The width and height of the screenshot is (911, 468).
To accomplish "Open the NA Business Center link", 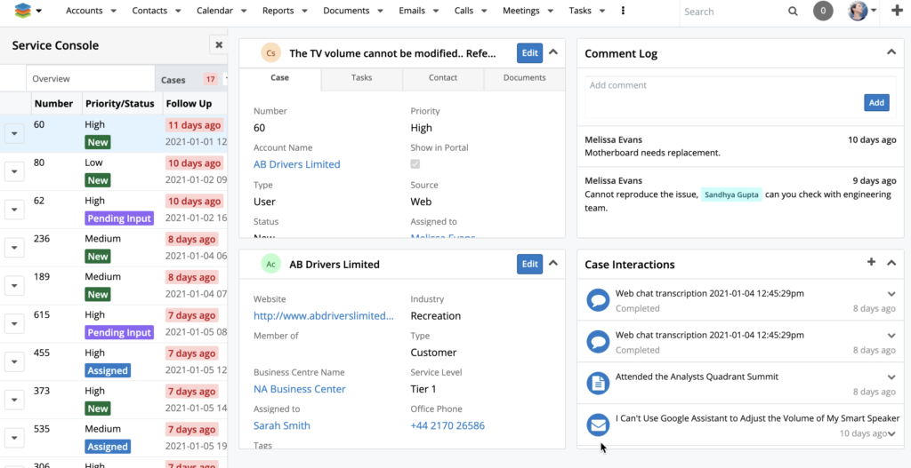I will tap(300, 389).
